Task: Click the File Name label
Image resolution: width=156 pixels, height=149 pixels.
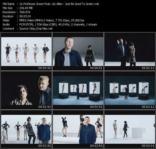Action: [8, 4]
